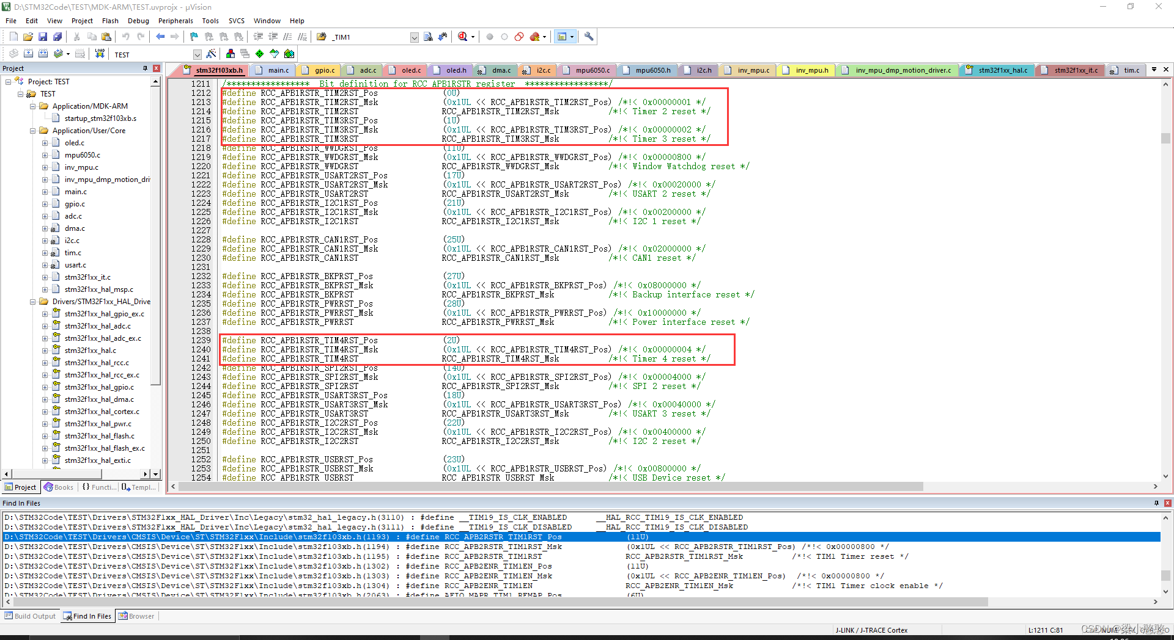The image size is (1174, 640).
Task: Select usart.c in project tree
Action: tap(75, 265)
